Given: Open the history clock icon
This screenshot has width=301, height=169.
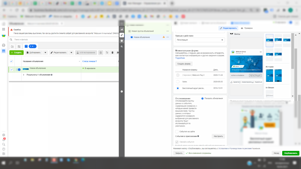Looking at the screenshot, I should 122,41.
